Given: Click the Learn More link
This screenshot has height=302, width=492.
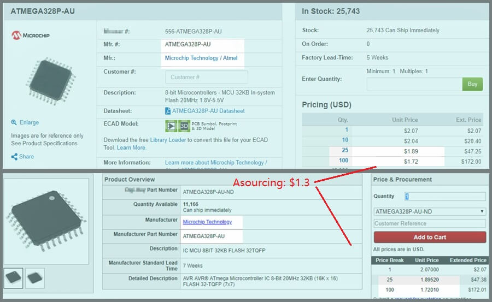Looking at the screenshot, I should click(x=131, y=147).
